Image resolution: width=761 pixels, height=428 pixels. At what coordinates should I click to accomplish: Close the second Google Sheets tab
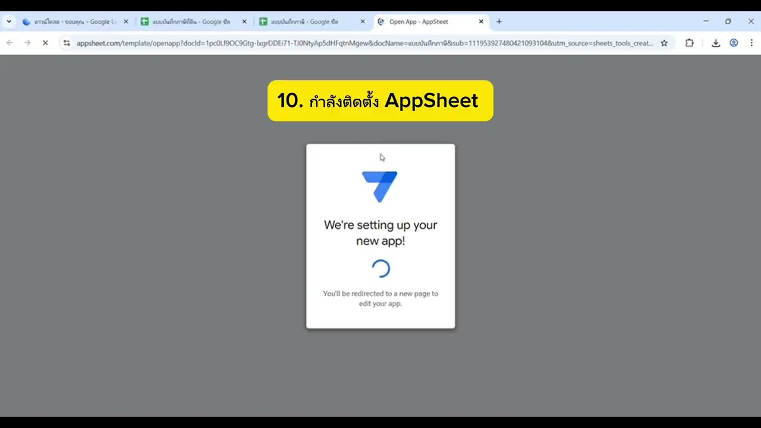click(x=363, y=21)
